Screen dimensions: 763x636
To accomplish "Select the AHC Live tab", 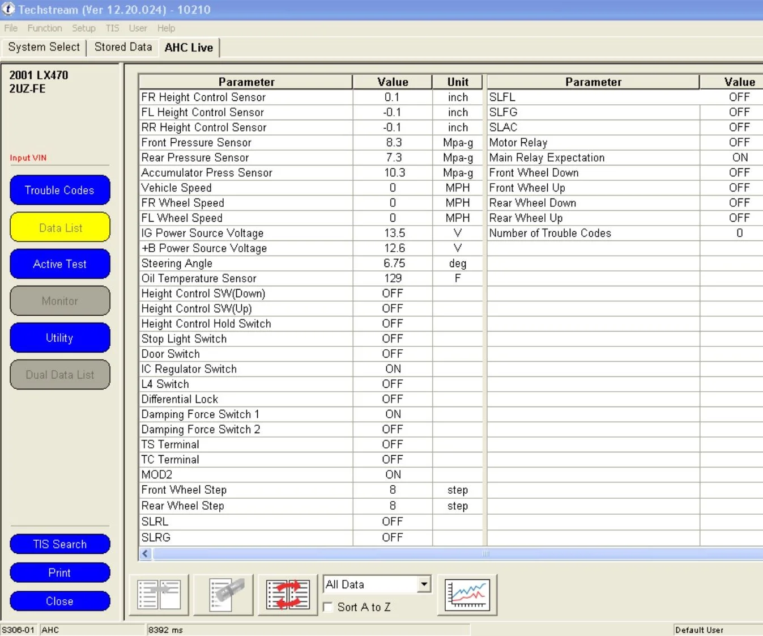I will [x=189, y=48].
